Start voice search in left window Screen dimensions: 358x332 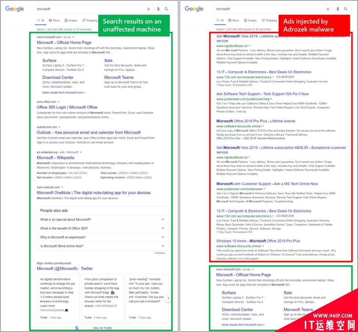pos(158,9)
